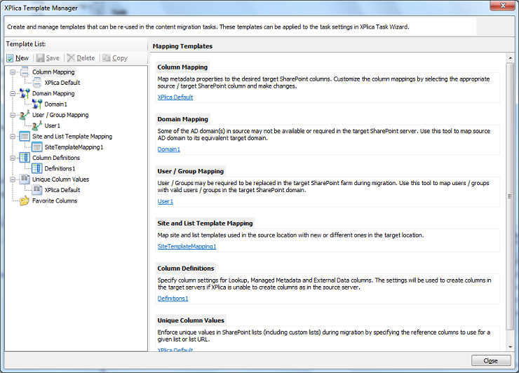This screenshot has width=519, height=373.
Task: Click the Site and List Template Mapping icon
Action: click(x=25, y=136)
